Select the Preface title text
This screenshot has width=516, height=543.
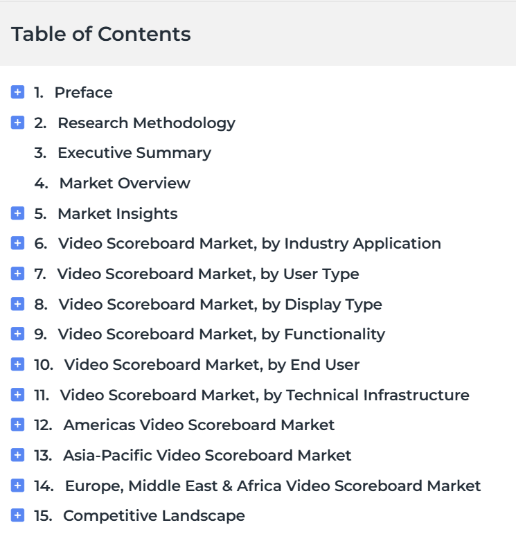83,93
